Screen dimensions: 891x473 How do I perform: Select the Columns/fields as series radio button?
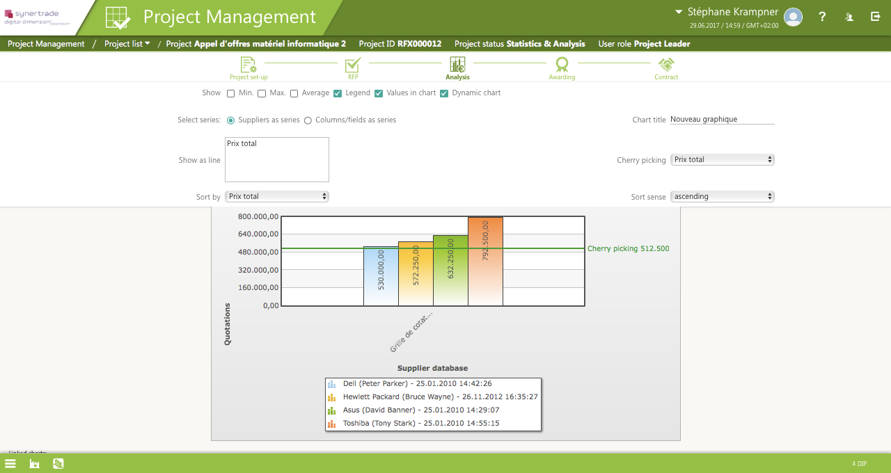click(307, 120)
